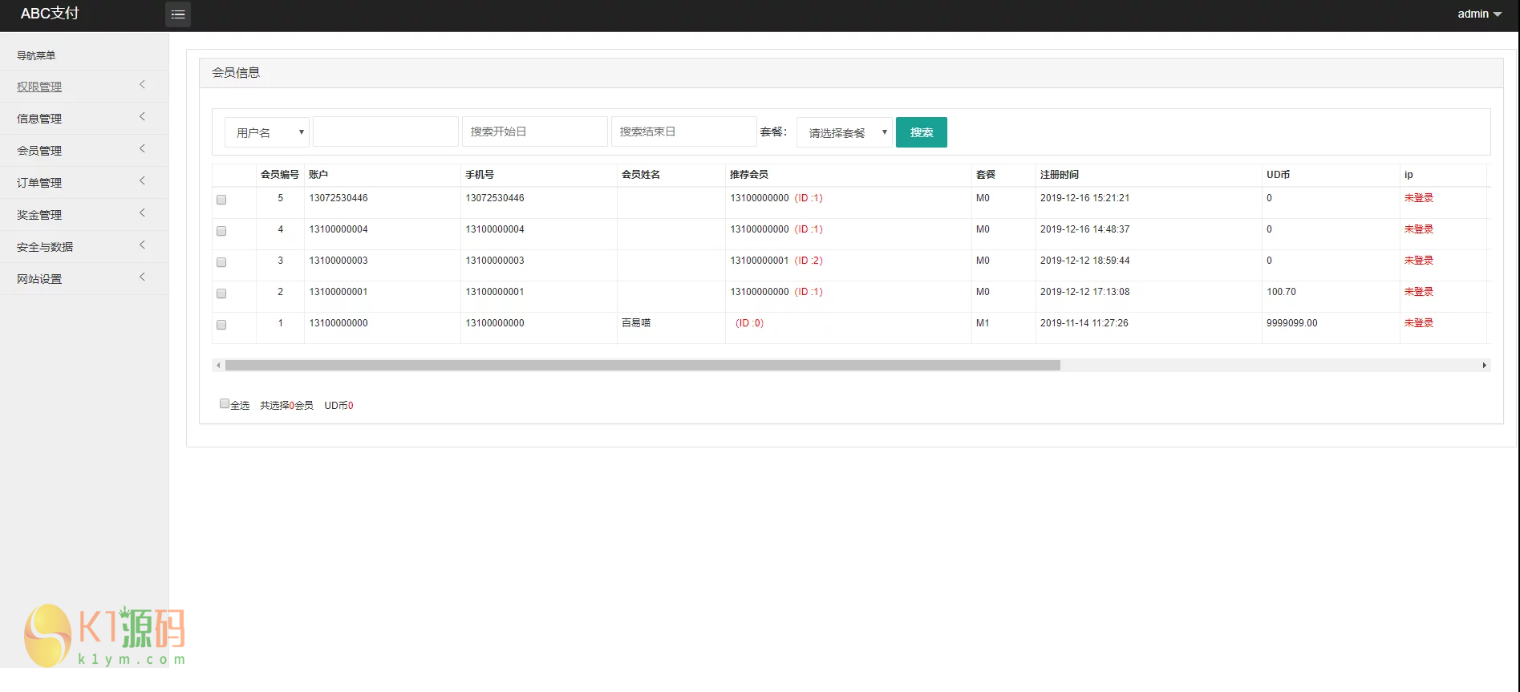Expand the 网站设置 menu
This screenshot has height=692, width=1520.
pyautogui.click(x=84, y=278)
